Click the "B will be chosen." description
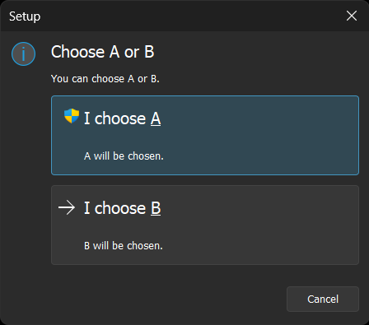 [x=124, y=246]
